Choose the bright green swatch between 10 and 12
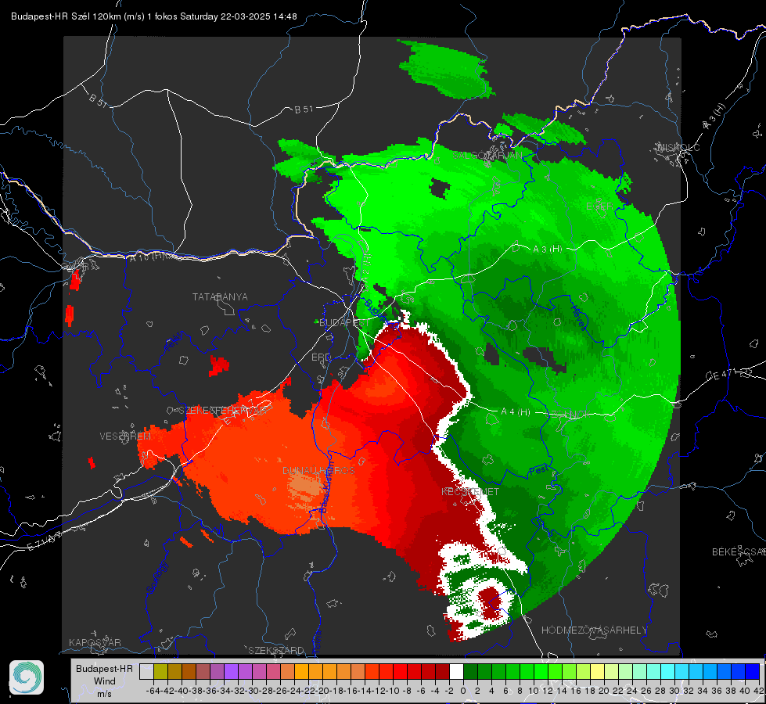Viewport: 766px width, 704px height. [541, 671]
